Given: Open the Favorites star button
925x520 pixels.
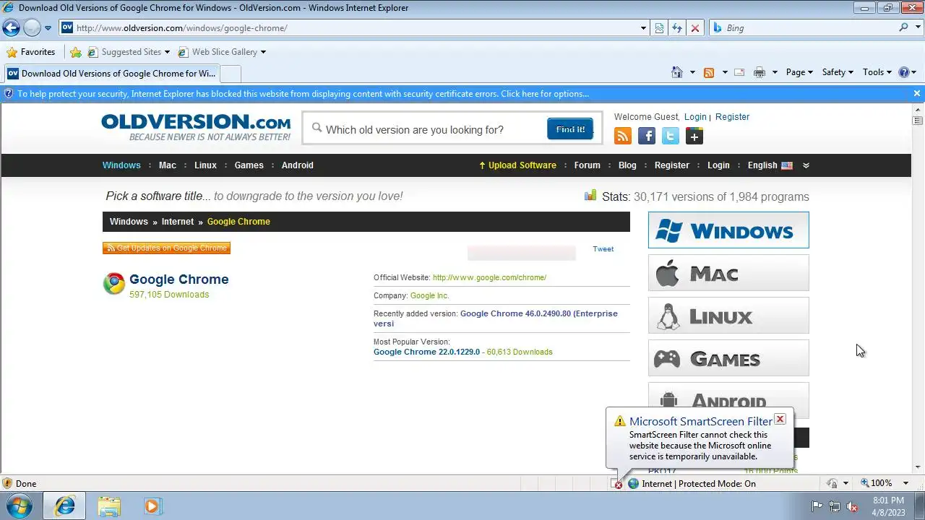Looking at the screenshot, I should (31, 52).
